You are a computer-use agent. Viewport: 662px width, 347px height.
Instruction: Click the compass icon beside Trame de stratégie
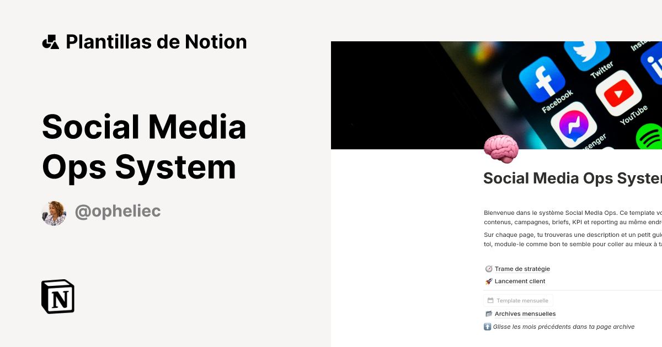click(x=488, y=269)
